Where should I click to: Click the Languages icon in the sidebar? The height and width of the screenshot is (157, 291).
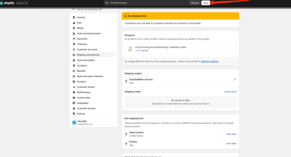coord(74,103)
